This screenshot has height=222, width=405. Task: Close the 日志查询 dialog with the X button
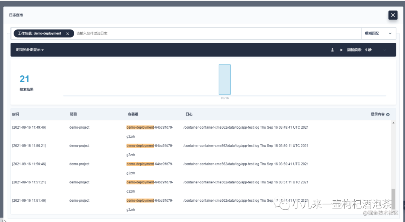click(x=393, y=15)
